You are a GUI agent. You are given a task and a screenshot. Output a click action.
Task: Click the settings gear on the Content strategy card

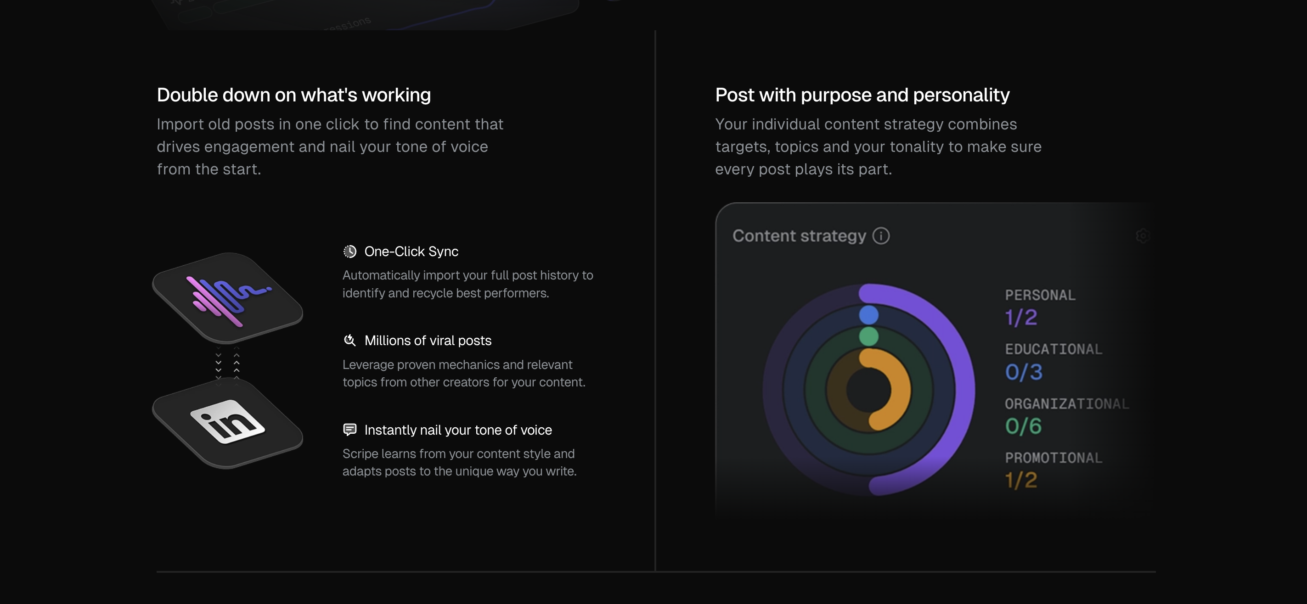1144,236
